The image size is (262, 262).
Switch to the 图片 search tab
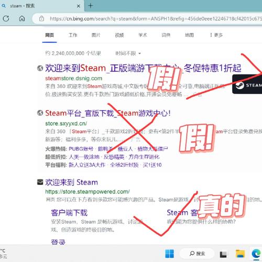pos(96,35)
